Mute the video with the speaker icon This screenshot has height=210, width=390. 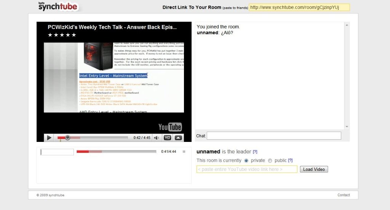click(156, 138)
